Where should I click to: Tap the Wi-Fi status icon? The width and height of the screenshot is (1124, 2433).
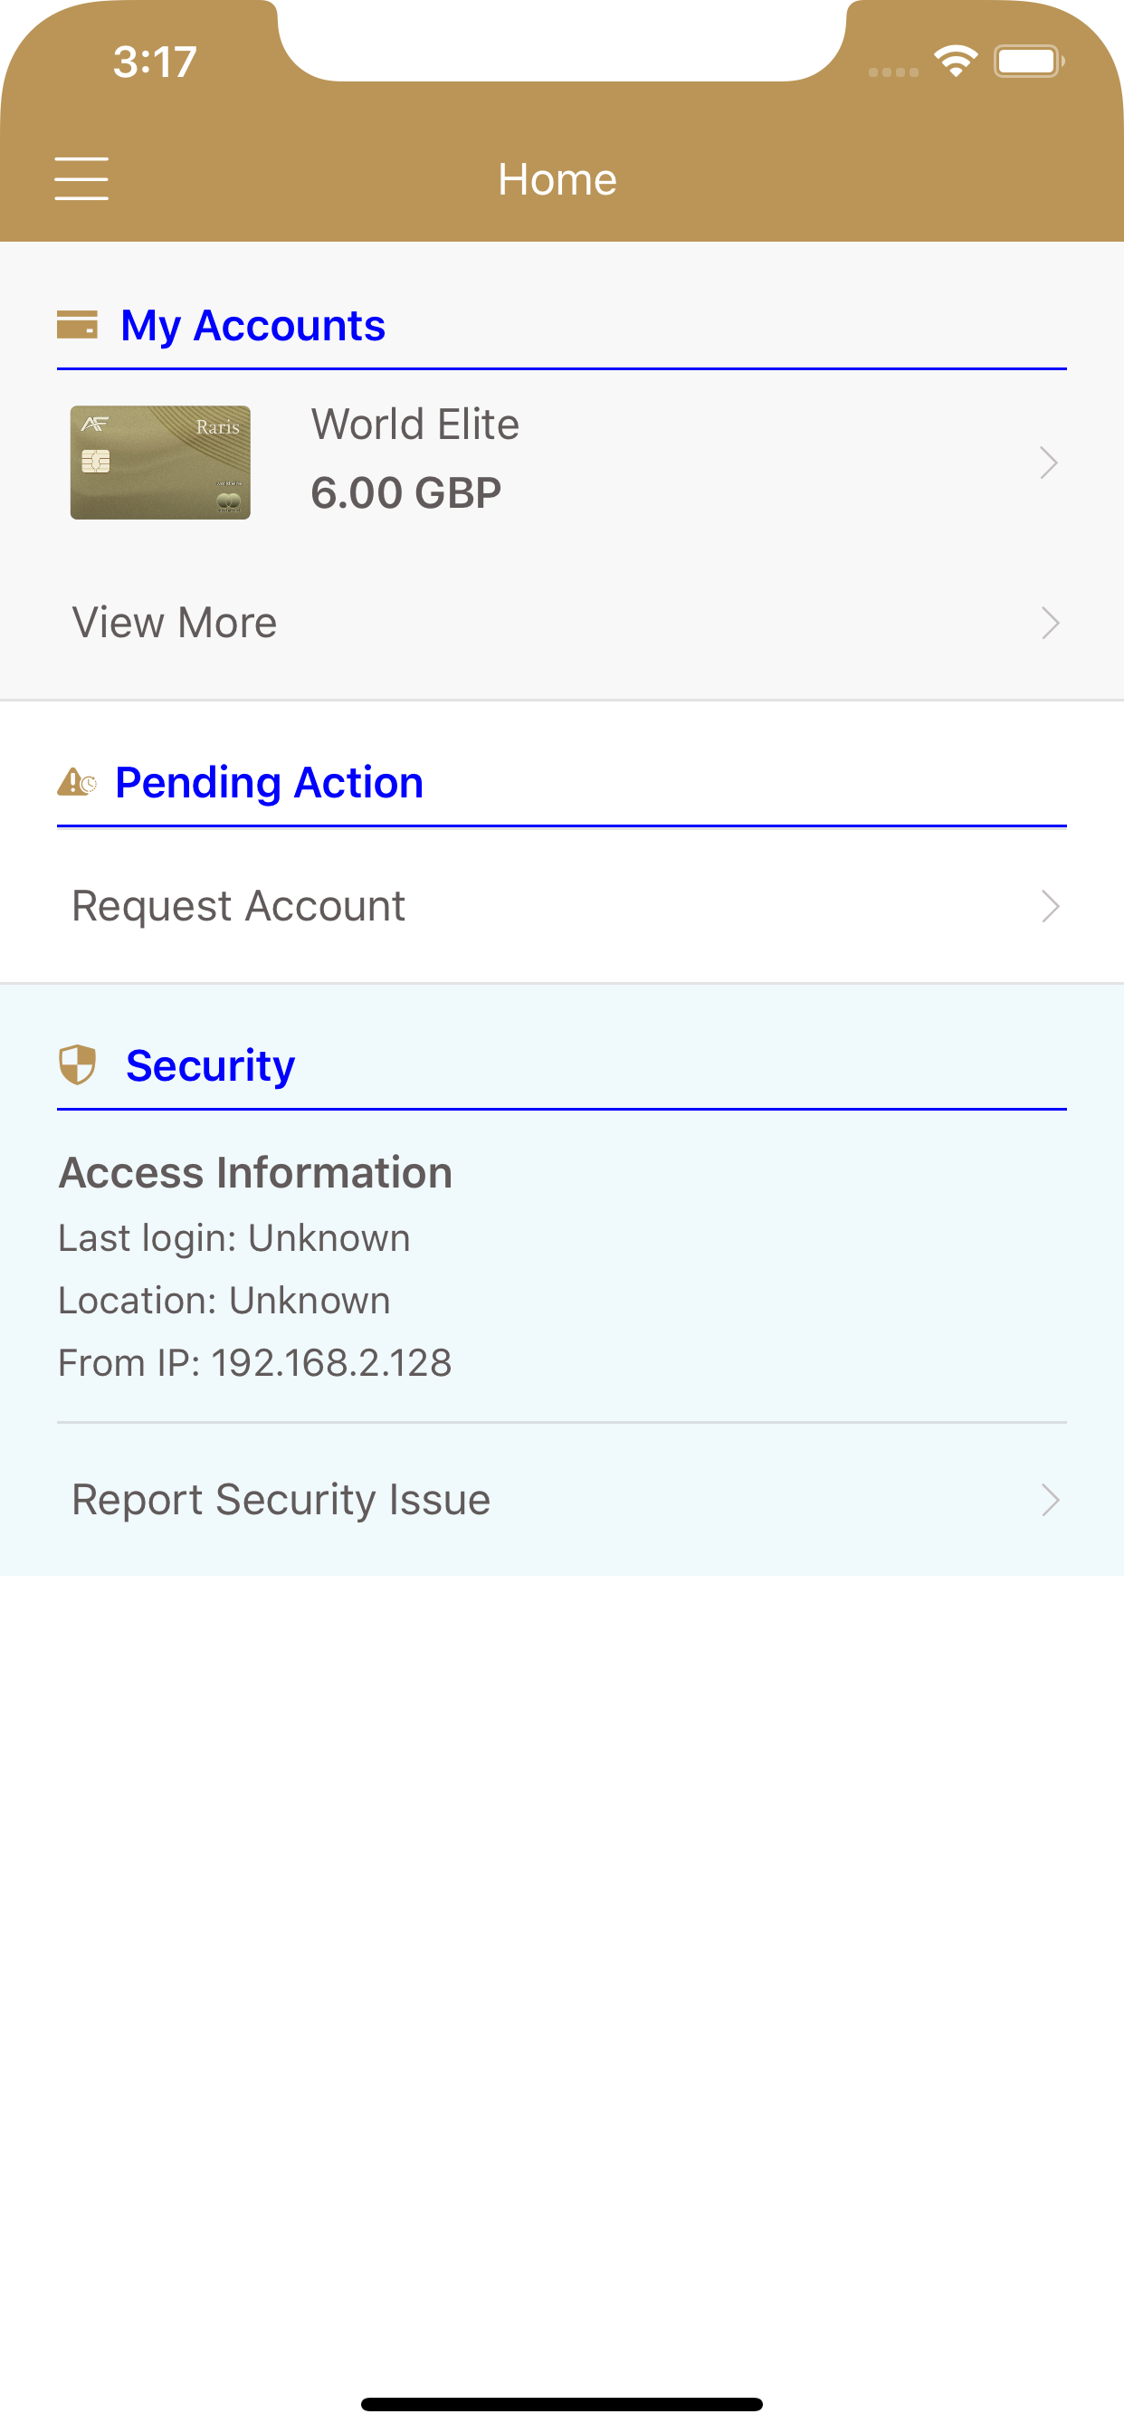(955, 62)
